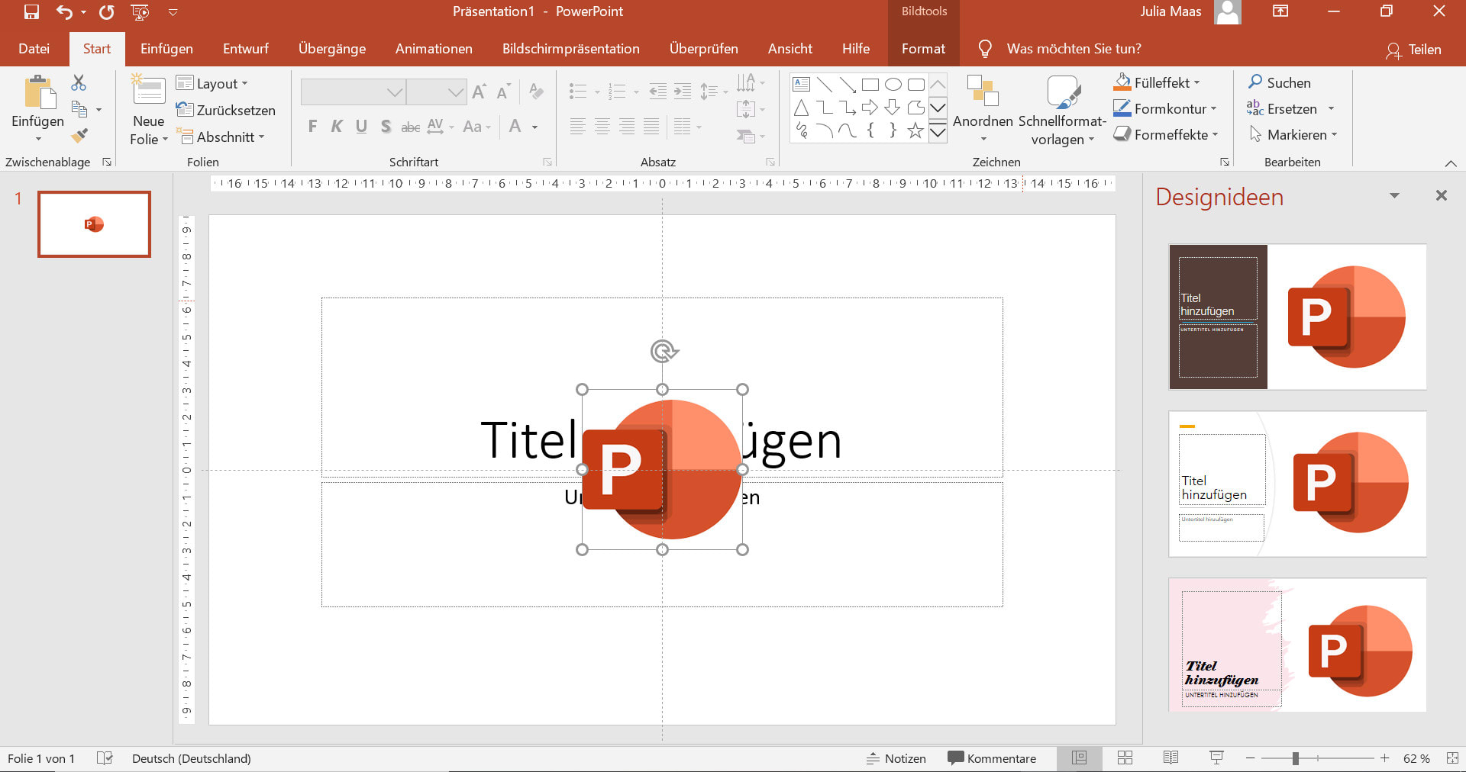Switch to slide sorter view
1466x772 pixels.
coord(1125,758)
